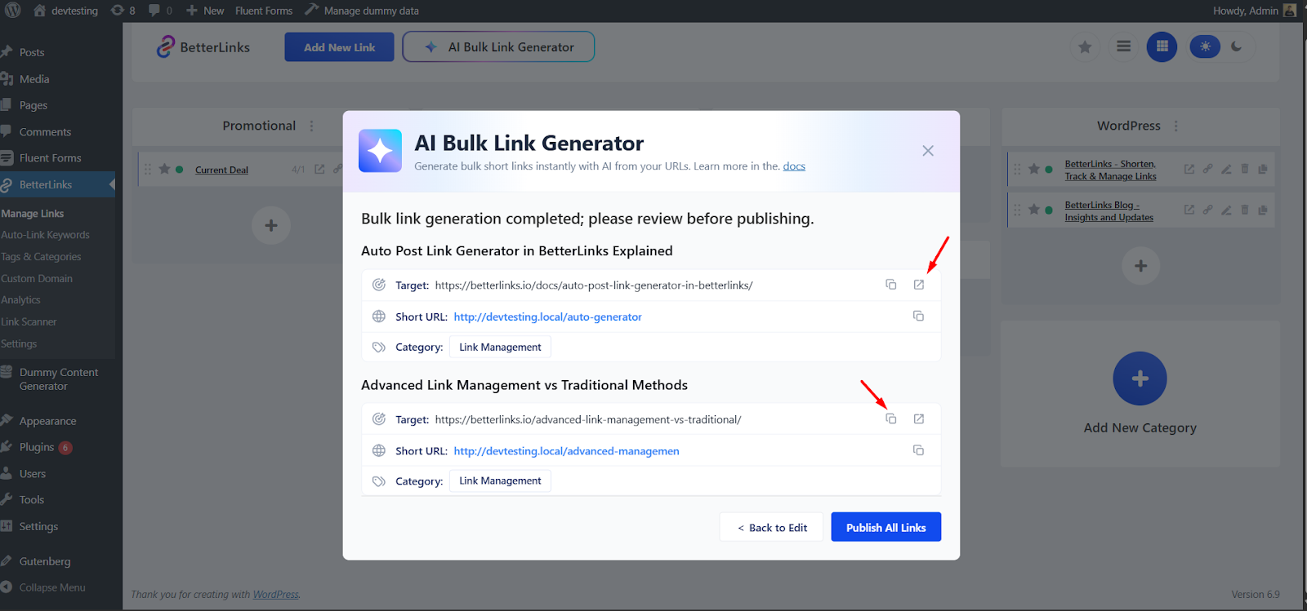1307x611 pixels.
Task: Open the 8 pending updates admin bar icon
Action: coord(123,11)
